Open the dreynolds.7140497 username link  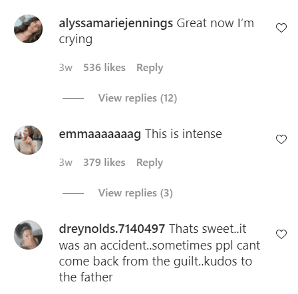coord(112,229)
